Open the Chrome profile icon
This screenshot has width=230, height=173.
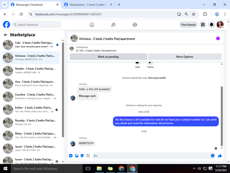[x=217, y=14]
